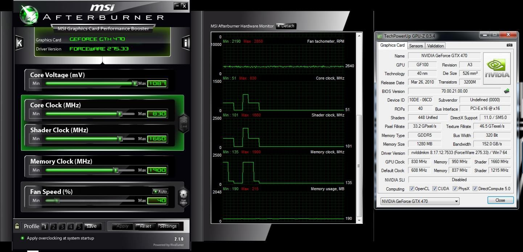The image size is (523, 252).
Task: Select Profile 4 slot
Action: (x=71, y=227)
